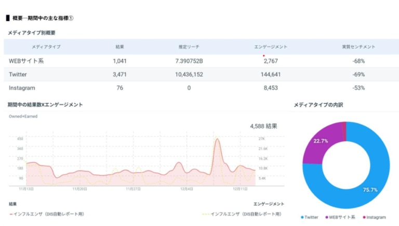Viewport: 399px width, 226px height.
Task: Sort by the メディアタイプ column header
Action: pyautogui.click(x=46, y=47)
